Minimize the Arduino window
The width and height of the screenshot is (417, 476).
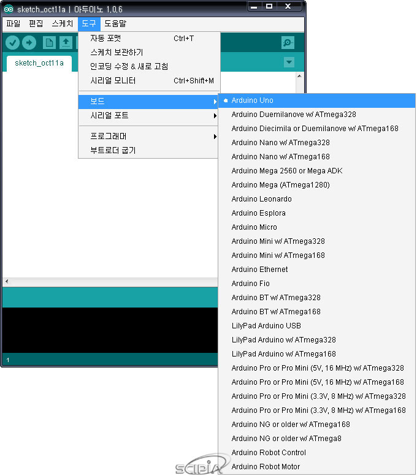pos(254,6)
